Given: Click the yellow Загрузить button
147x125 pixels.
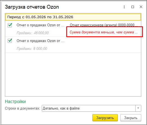Looking at the screenshot, I should coord(105,118).
